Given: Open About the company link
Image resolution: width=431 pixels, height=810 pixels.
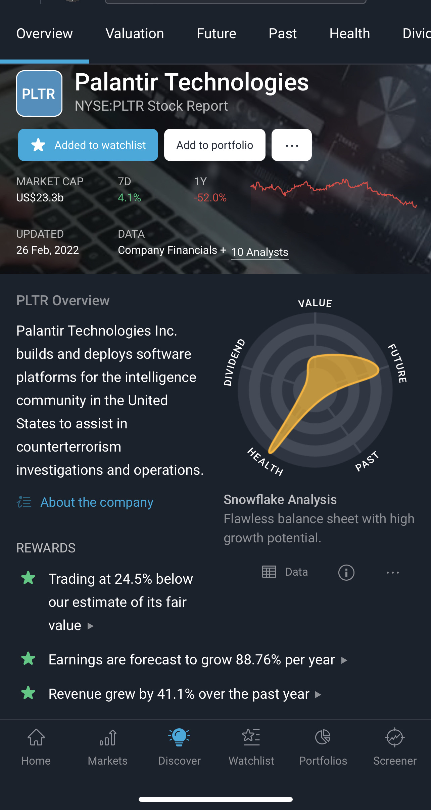Looking at the screenshot, I should pyautogui.click(x=97, y=502).
